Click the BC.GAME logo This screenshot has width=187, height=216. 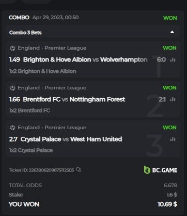[x=161, y=170]
